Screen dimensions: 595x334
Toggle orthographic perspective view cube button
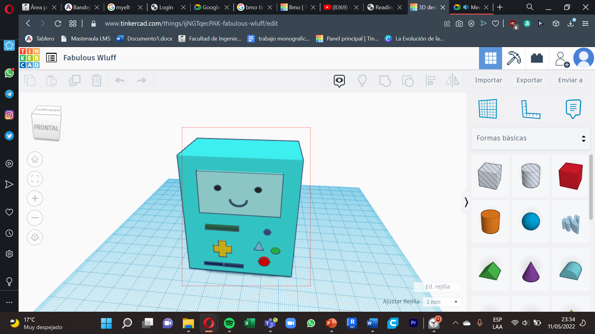pyautogui.click(x=35, y=237)
